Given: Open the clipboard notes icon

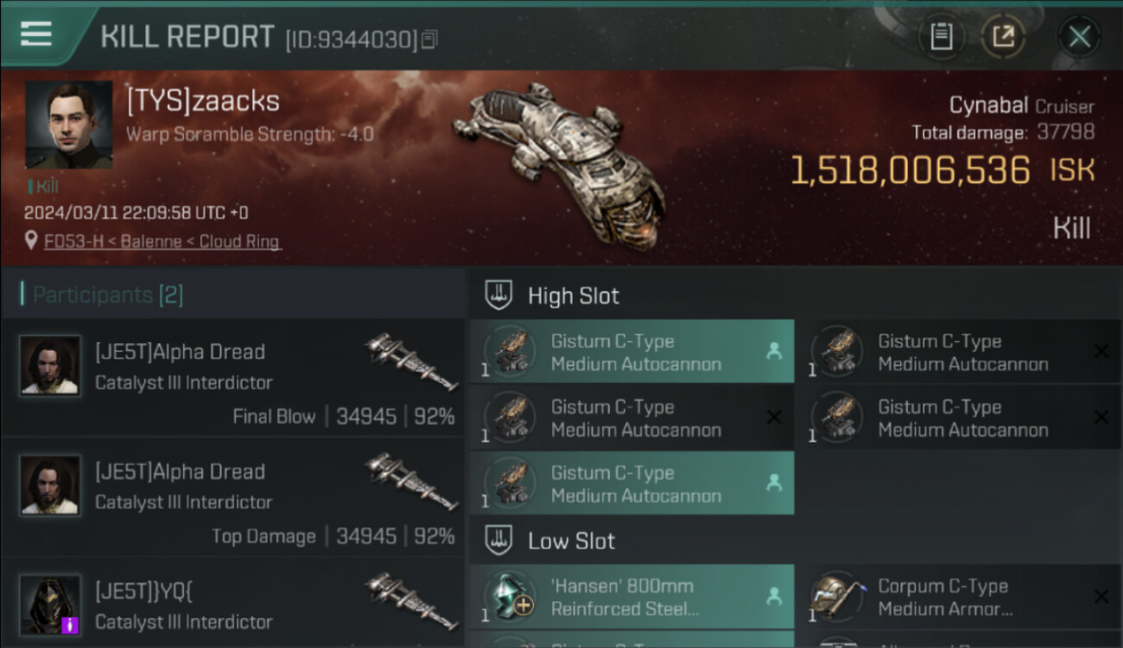Looking at the screenshot, I should pyautogui.click(x=941, y=36).
